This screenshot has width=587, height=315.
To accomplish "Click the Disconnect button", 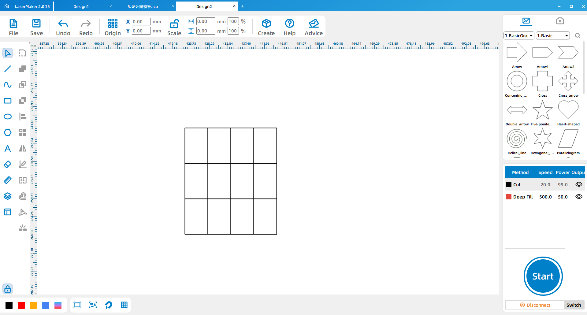I will pos(535,305).
